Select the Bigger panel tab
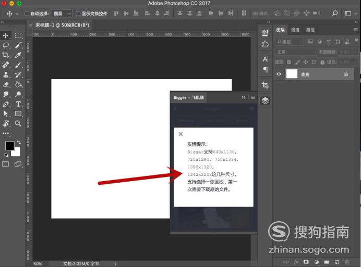Screen dimensions: 361x267 (188, 97)
